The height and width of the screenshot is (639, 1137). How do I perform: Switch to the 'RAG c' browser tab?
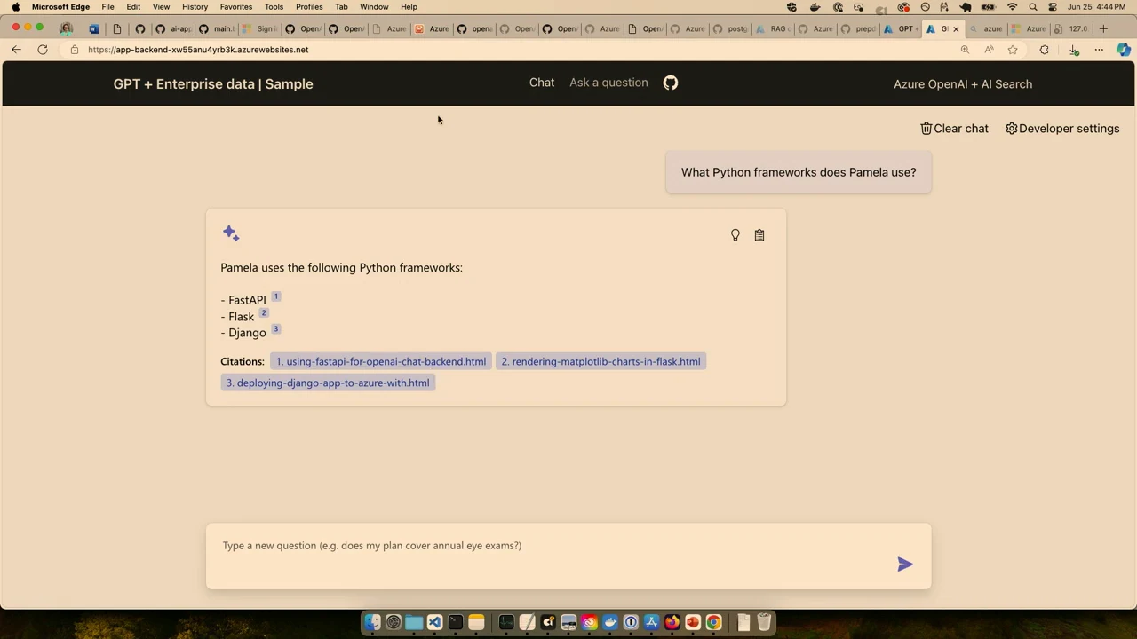click(772, 28)
